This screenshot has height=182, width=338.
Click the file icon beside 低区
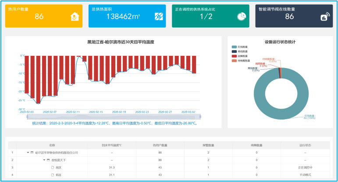pos(52,175)
